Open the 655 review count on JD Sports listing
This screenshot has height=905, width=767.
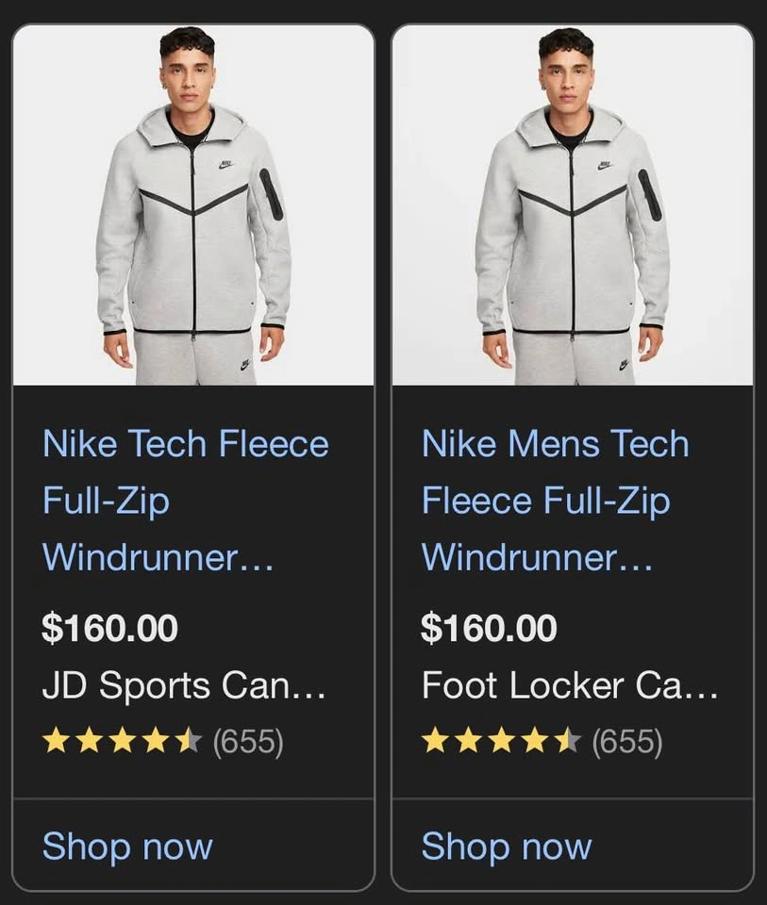point(248,742)
